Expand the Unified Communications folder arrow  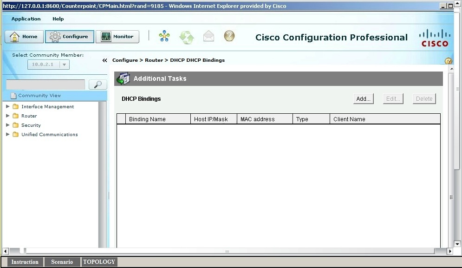click(x=7, y=134)
